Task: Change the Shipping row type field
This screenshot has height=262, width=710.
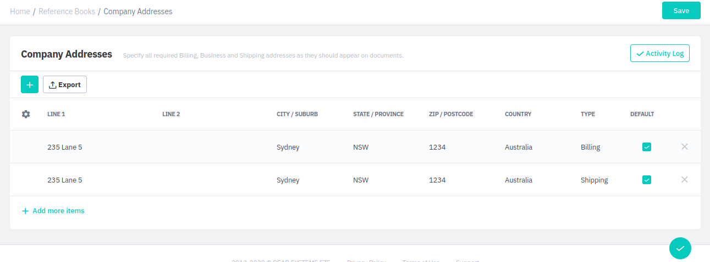Action: point(594,180)
